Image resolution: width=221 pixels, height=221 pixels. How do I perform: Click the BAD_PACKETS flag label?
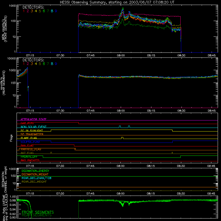point(30,160)
